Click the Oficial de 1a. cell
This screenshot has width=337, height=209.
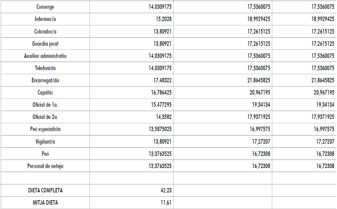point(45,105)
